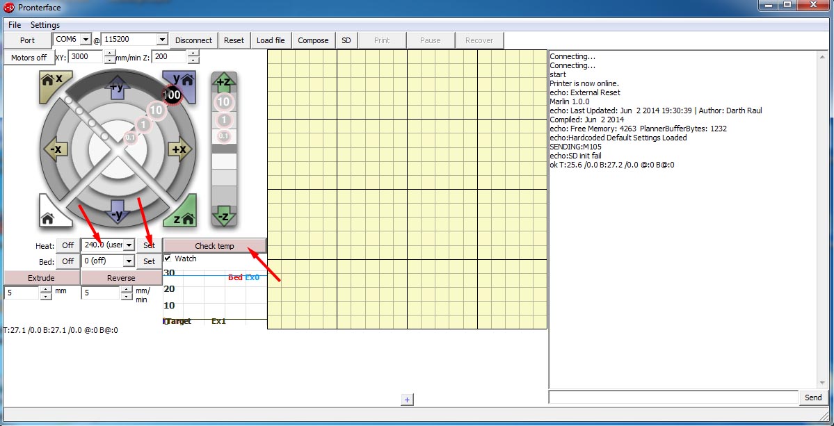The height and width of the screenshot is (426, 834).
Task: Click 'echo:SD init fail' log line
Action: click(575, 156)
